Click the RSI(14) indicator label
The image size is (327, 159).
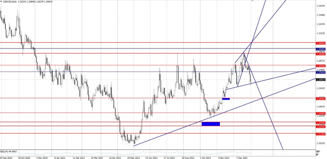pyautogui.click(x=9, y=152)
